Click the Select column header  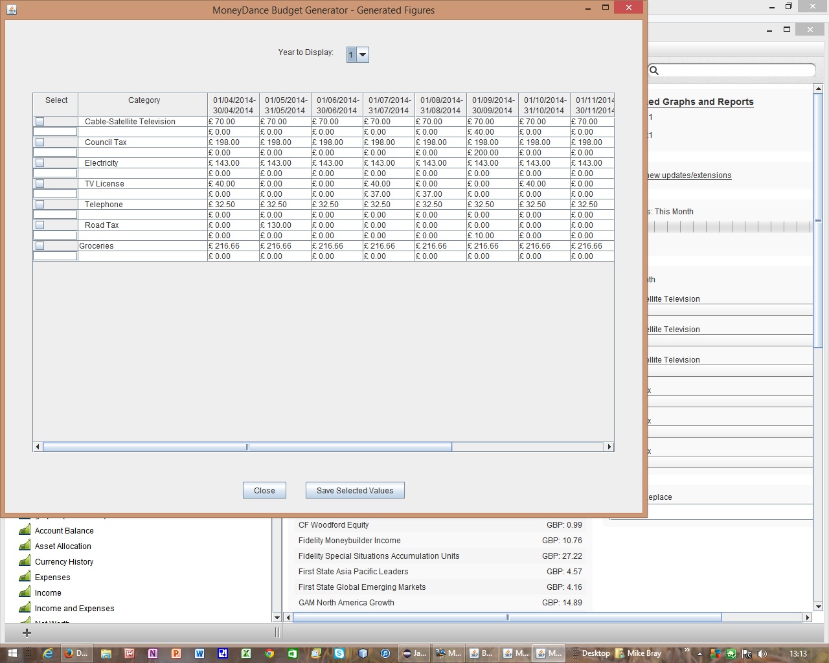coord(56,105)
